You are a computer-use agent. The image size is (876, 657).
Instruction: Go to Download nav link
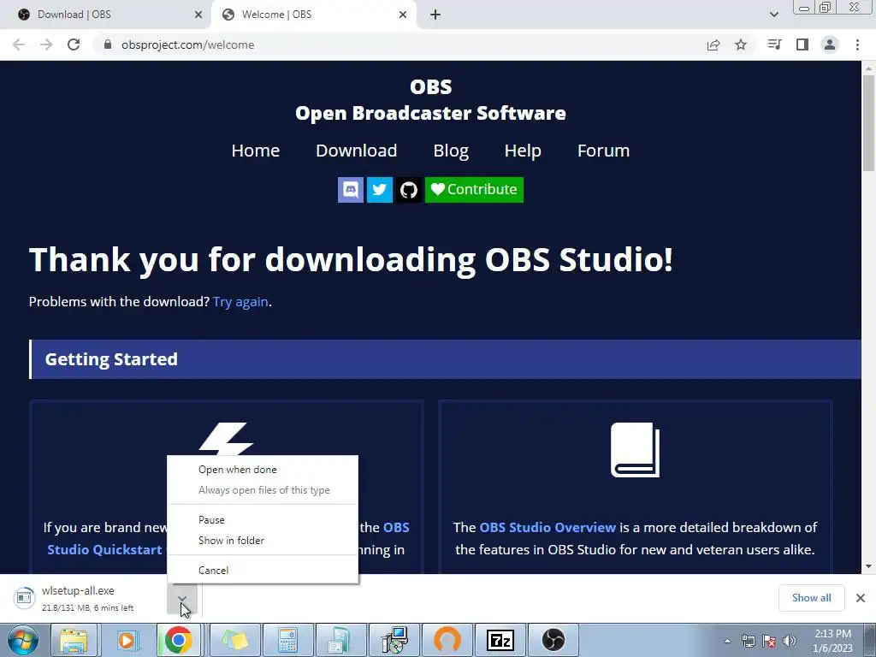coord(357,151)
